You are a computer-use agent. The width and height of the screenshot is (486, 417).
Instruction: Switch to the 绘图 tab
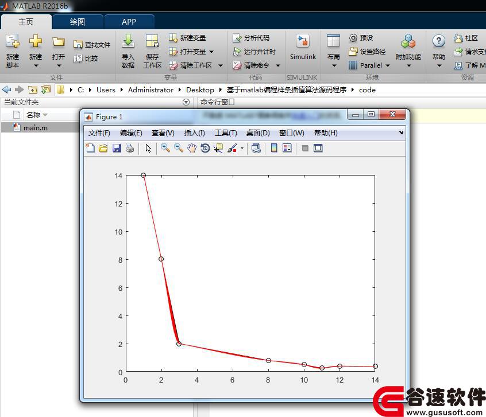[x=78, y=22]
